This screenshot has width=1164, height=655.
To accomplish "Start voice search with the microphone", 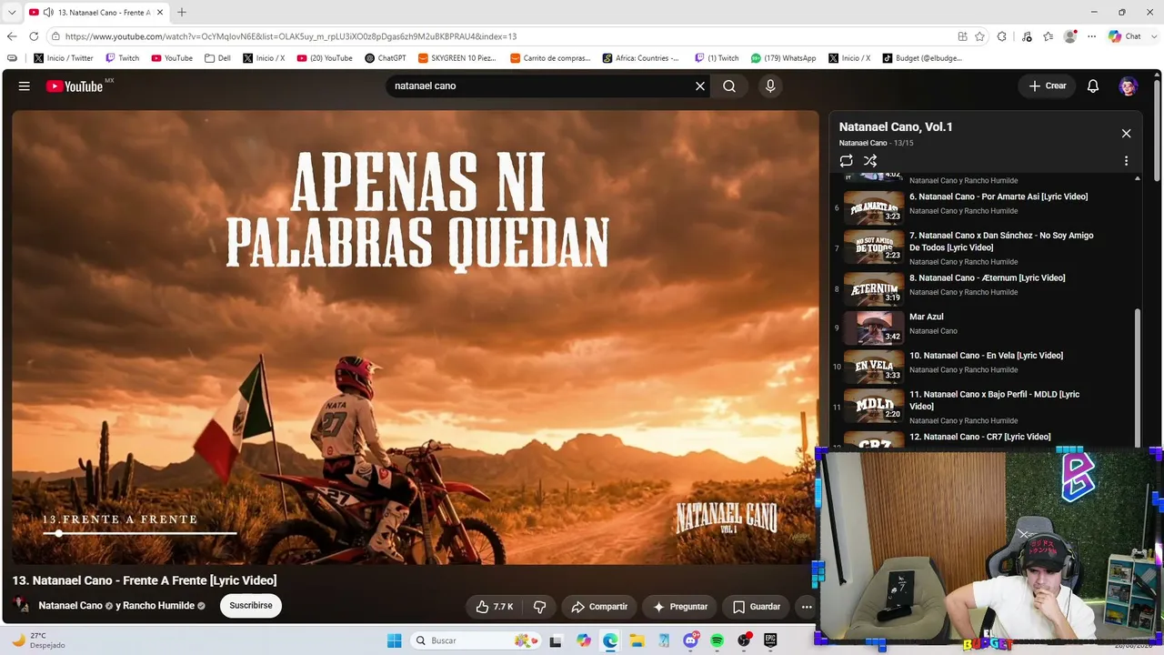I will (770, 86).
